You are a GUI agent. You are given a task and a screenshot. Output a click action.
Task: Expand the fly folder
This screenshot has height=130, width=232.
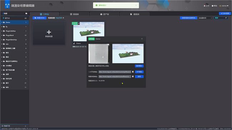click(x=2, y=27)
